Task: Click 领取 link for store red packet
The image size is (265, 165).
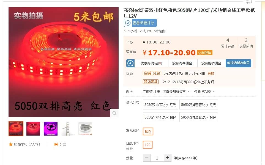Action: tap(211, 73)
